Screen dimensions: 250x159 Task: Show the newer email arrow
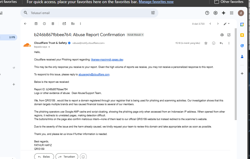click(x=210, y=24)
